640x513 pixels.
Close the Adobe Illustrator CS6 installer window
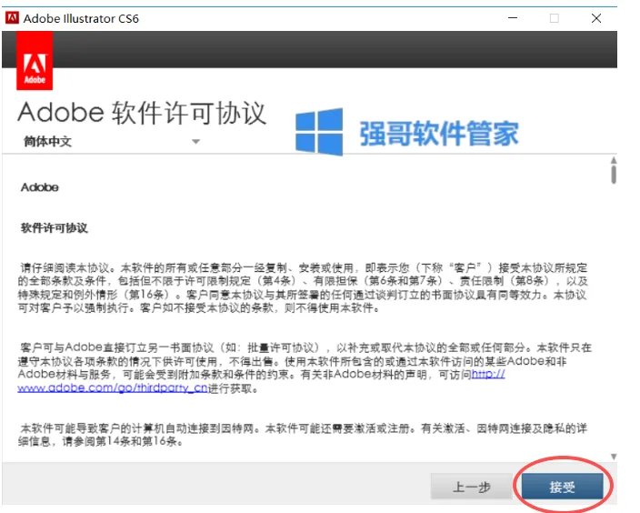(596, 18)
